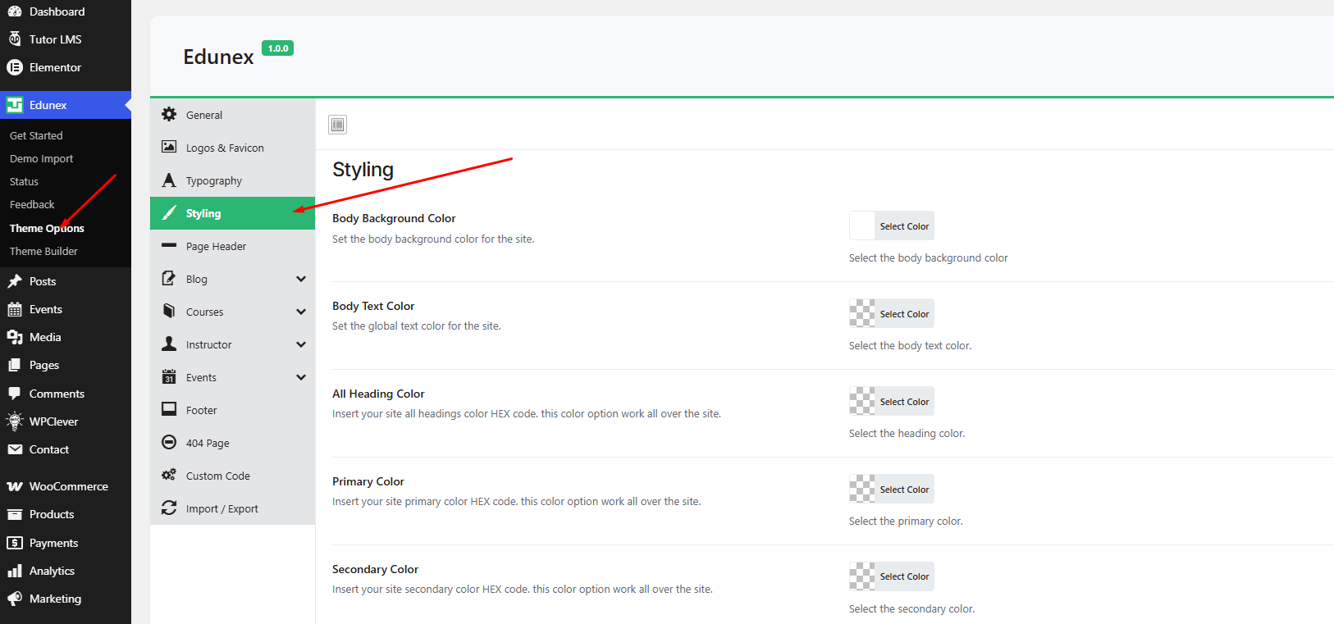Click Select Color for Body Text Color
Screen dimensions: 1334x624
pyautogui.click(x=904, y=314)
